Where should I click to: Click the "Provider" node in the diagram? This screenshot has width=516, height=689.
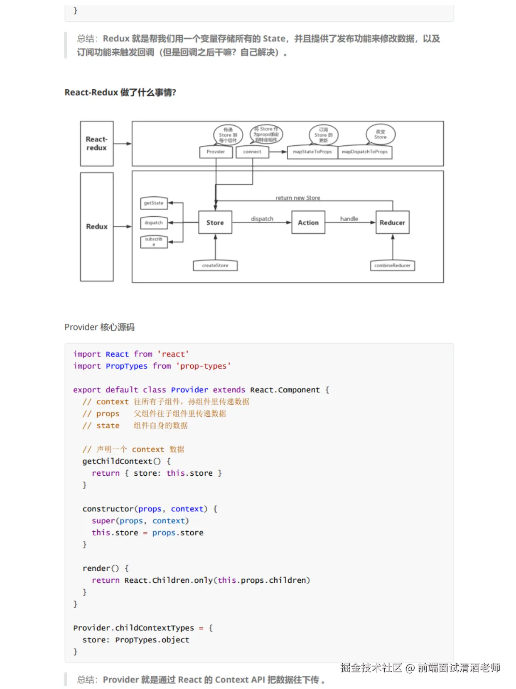click(216, 152)
